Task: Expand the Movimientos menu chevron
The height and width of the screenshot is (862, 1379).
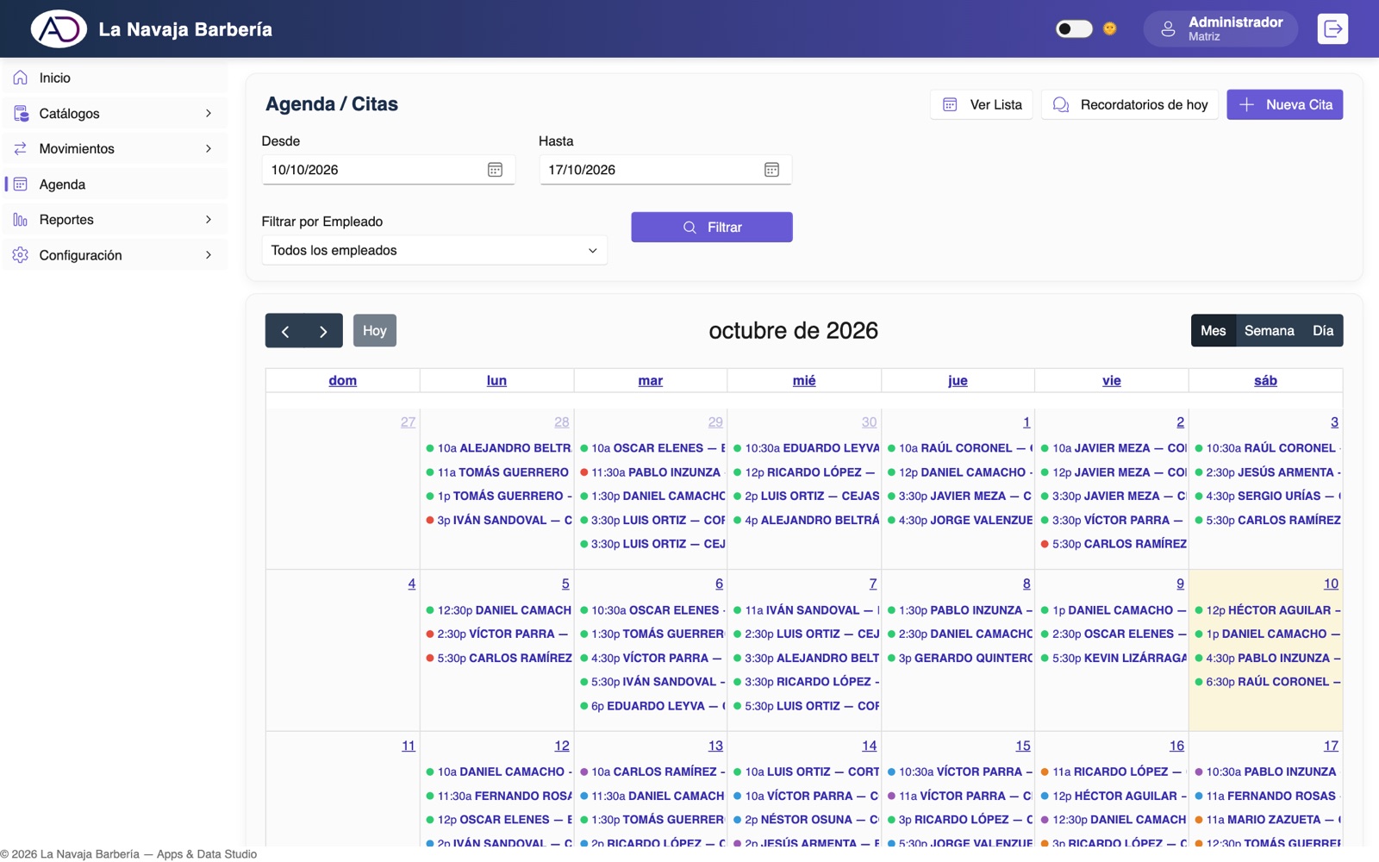Action: [x=209, y=148]
